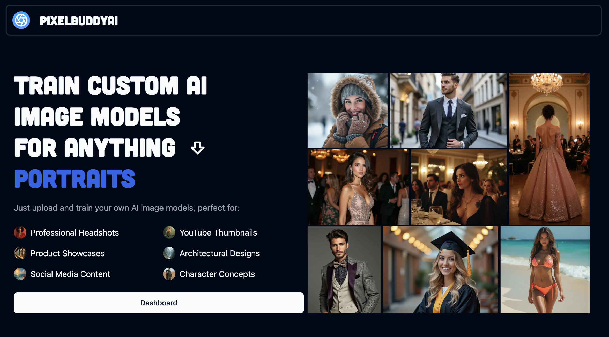Select the Professional Headshots label
The image size is (609, 337).
[75, 233]
